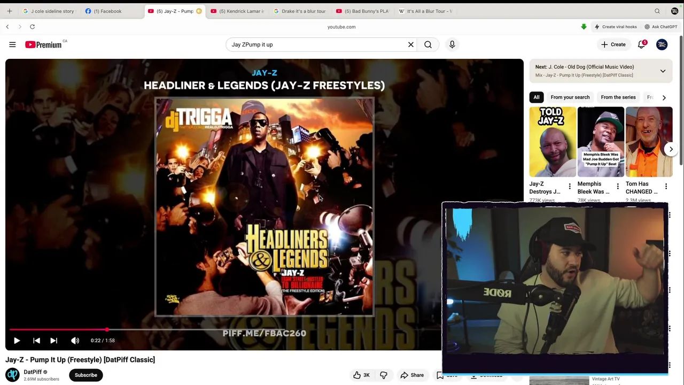Click the youtube.com address bar

pos(341,27)
